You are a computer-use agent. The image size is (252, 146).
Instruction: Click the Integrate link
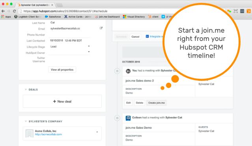155,37
